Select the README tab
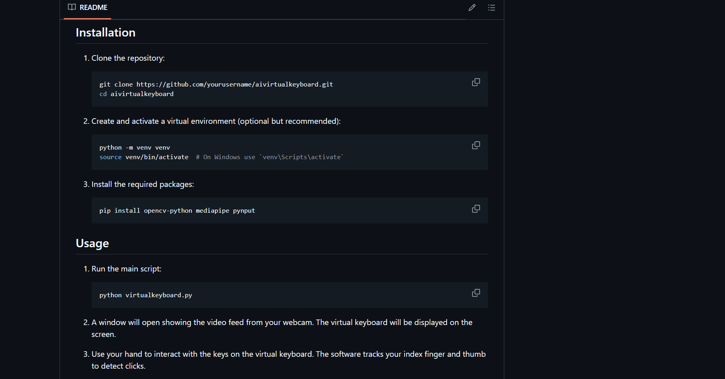This screenshot has height=379, width=725. pyautogui.click(x=88, y=8)
